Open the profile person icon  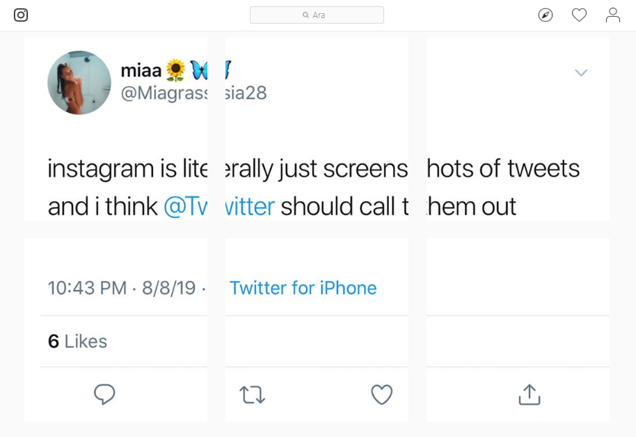[x=612, y=15]
